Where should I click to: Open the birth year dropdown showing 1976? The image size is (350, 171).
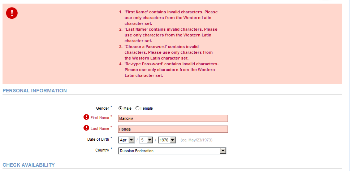point(167,140)
